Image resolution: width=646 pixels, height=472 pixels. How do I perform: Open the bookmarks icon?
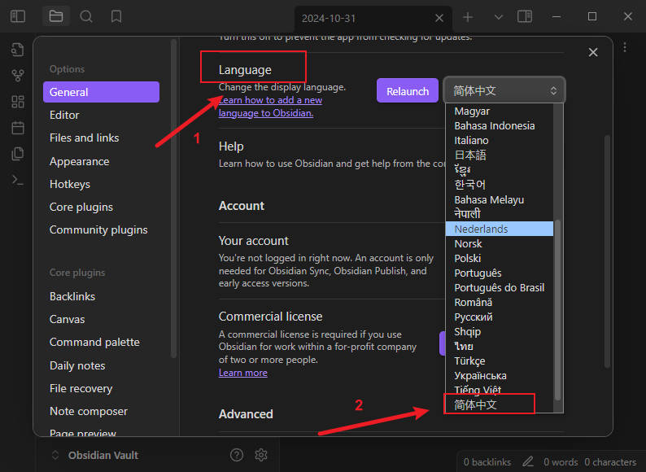pos(116,16)
